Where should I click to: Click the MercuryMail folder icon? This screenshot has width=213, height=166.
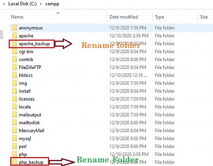pos(14,130)
